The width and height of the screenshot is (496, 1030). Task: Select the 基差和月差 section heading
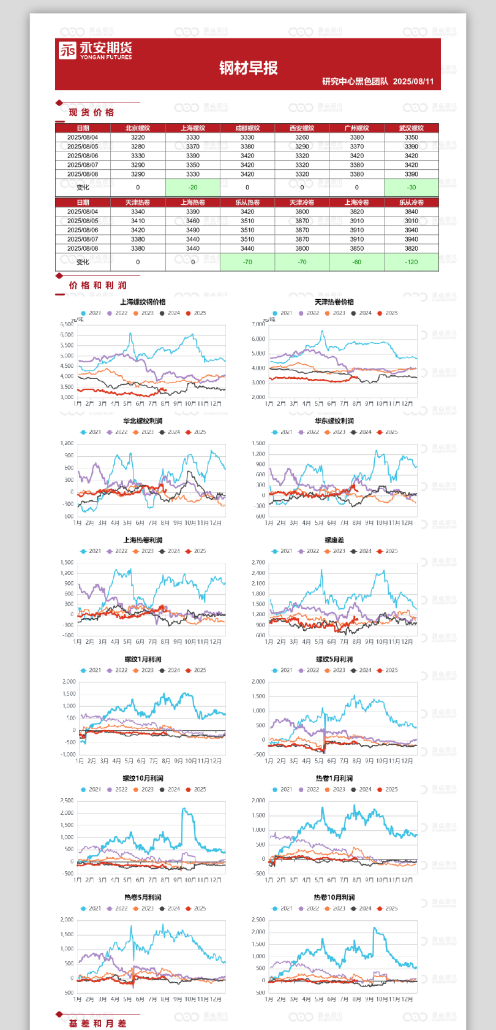click(98, 1023)
